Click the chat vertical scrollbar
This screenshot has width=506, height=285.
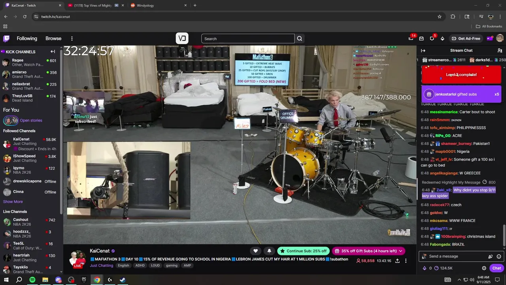click(x=504, y=236)
